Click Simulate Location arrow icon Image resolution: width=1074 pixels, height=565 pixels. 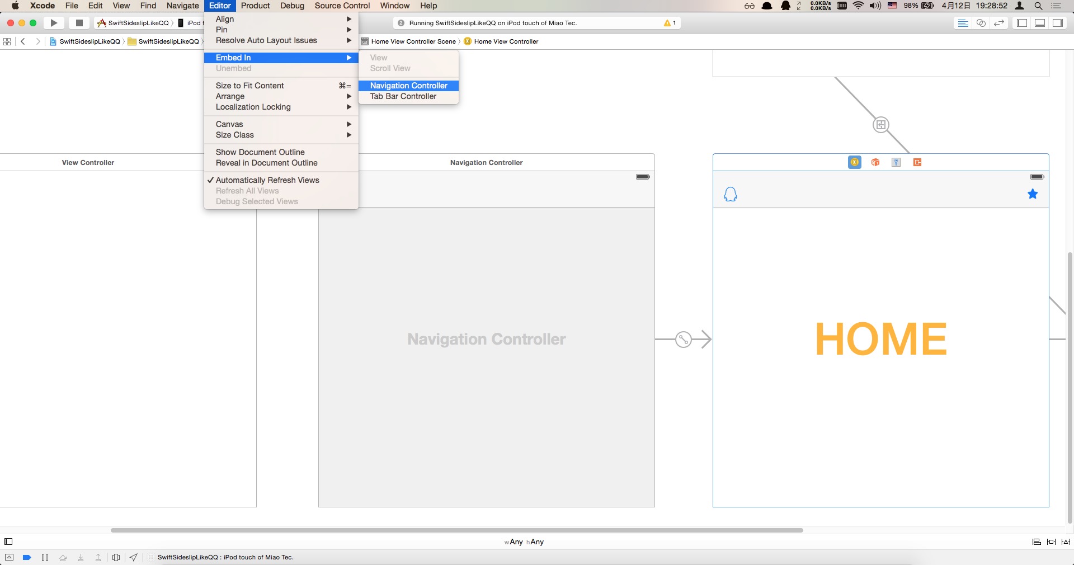pyautogui.click(x=133, y=557)
